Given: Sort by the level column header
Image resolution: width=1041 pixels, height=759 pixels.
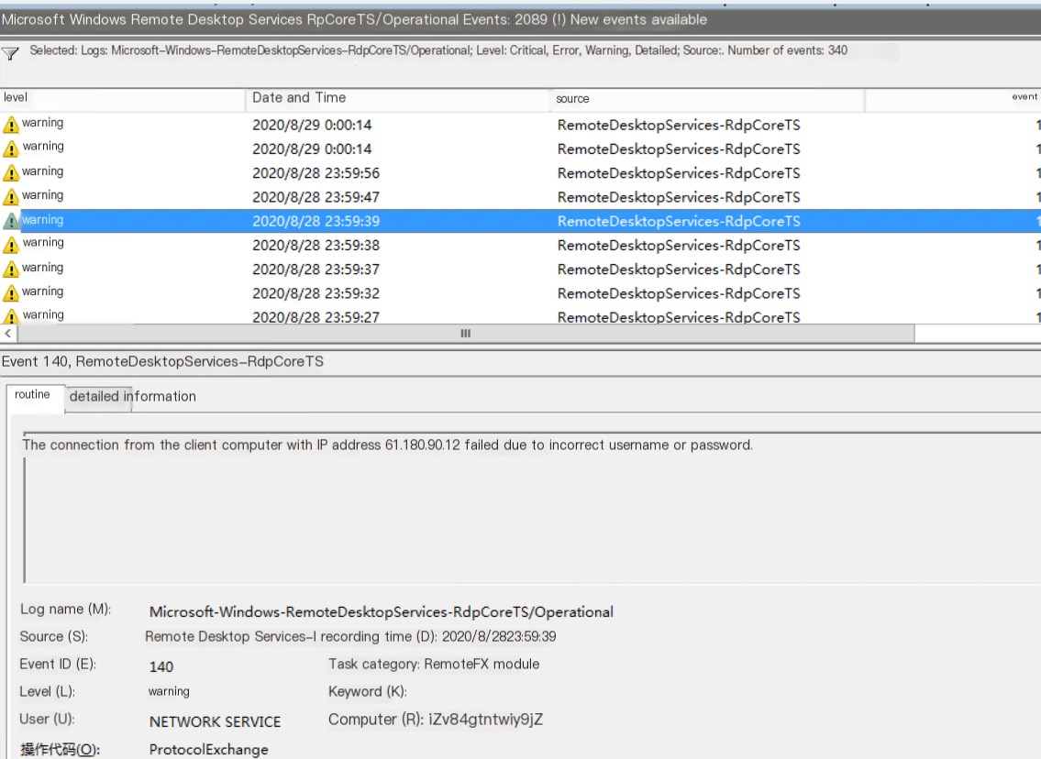Looking at the screenshot, I should pyautogui.click(x=123, y=98).
